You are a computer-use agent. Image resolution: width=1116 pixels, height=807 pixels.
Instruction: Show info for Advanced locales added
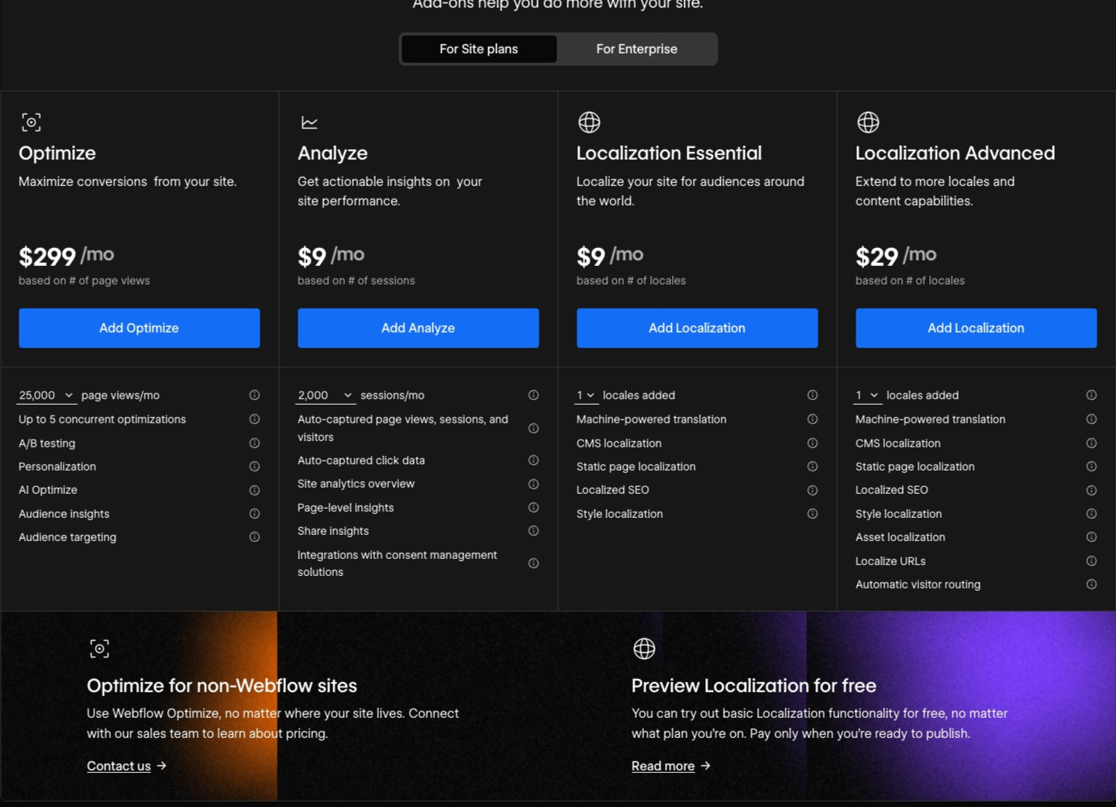point(1091,395)
